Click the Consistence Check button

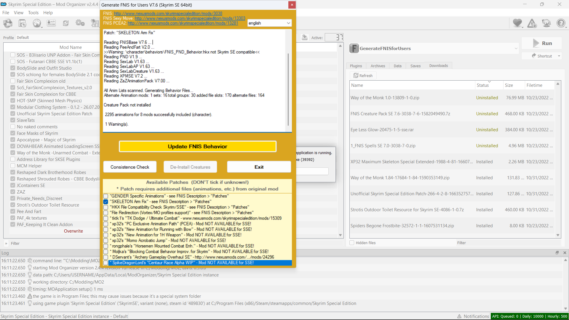click(x=130, y=167)
